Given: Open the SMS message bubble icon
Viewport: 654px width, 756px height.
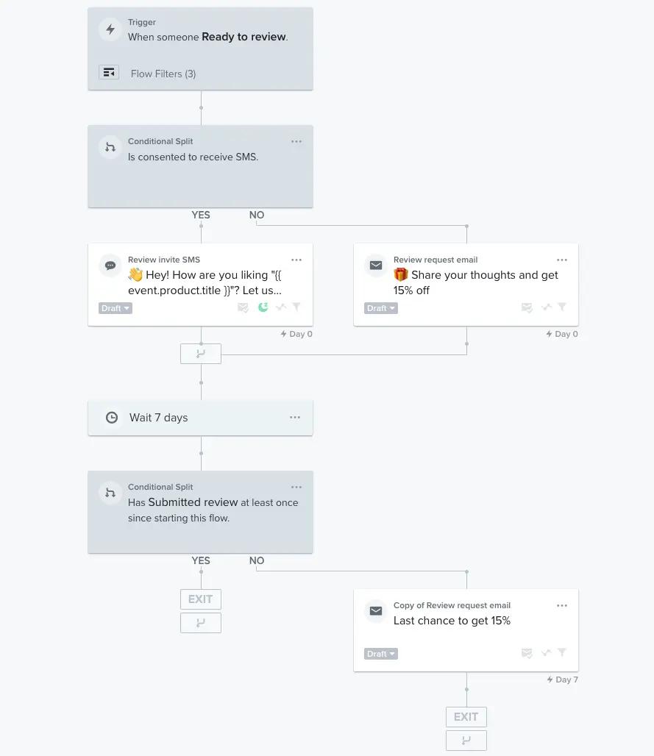Looking at the screenshot, I should coord(110,265).
